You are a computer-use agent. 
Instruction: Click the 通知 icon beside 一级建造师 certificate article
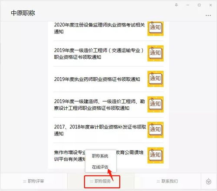155,104
